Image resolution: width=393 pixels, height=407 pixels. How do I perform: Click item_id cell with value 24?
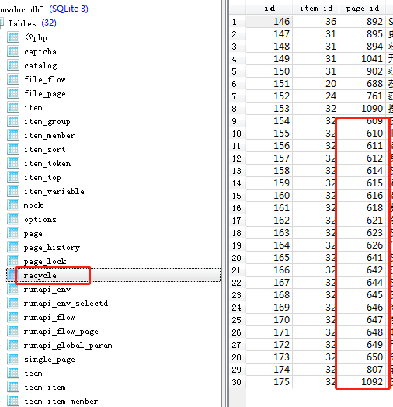click(316, 96)
